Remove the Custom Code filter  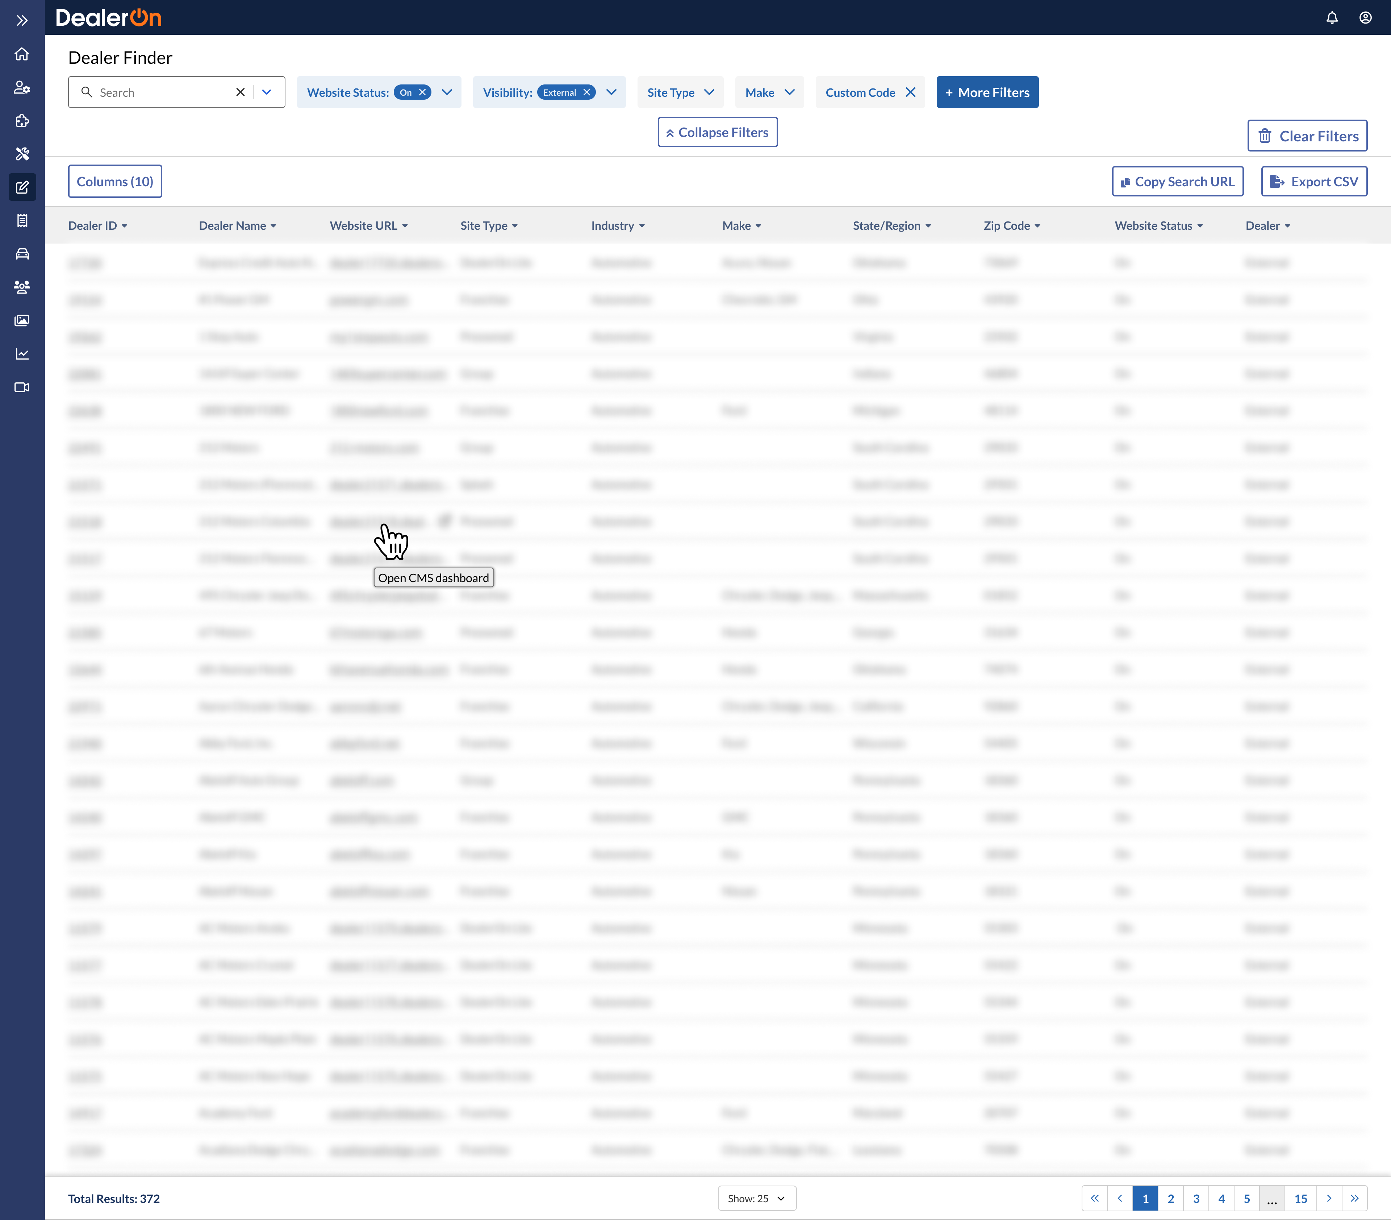[911, 92]
